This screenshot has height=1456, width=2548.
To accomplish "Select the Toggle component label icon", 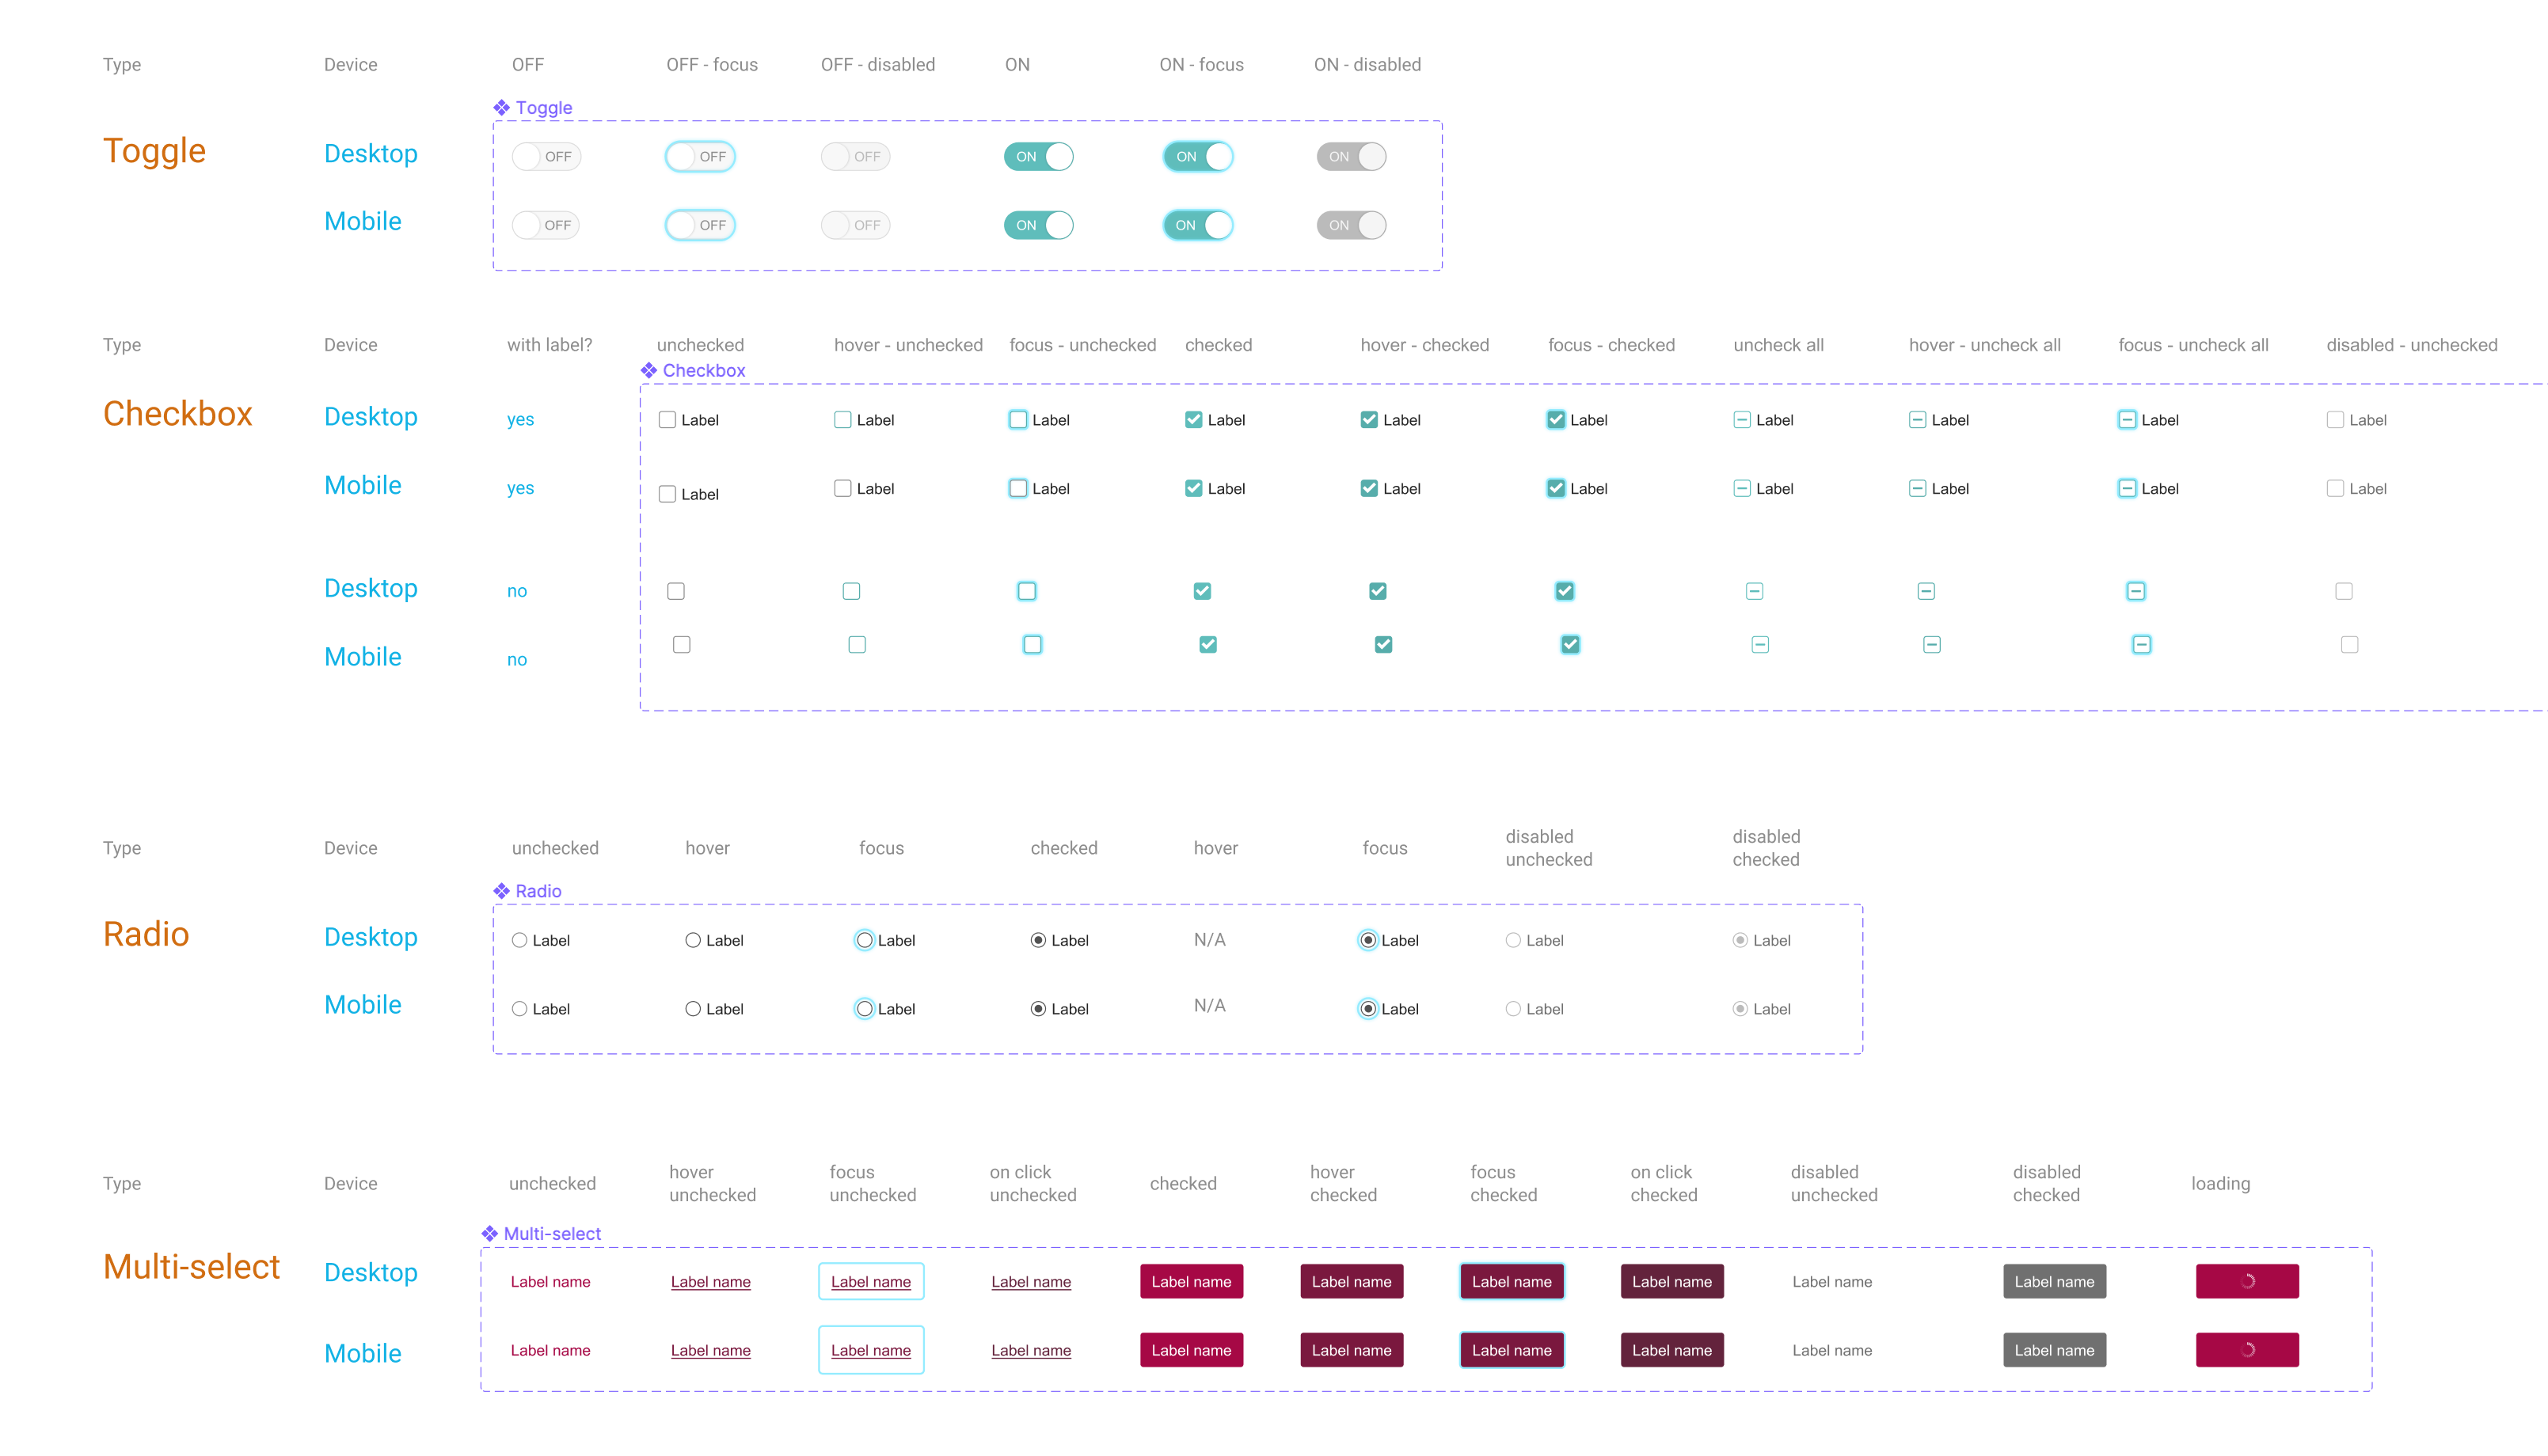I will [501, 108].
